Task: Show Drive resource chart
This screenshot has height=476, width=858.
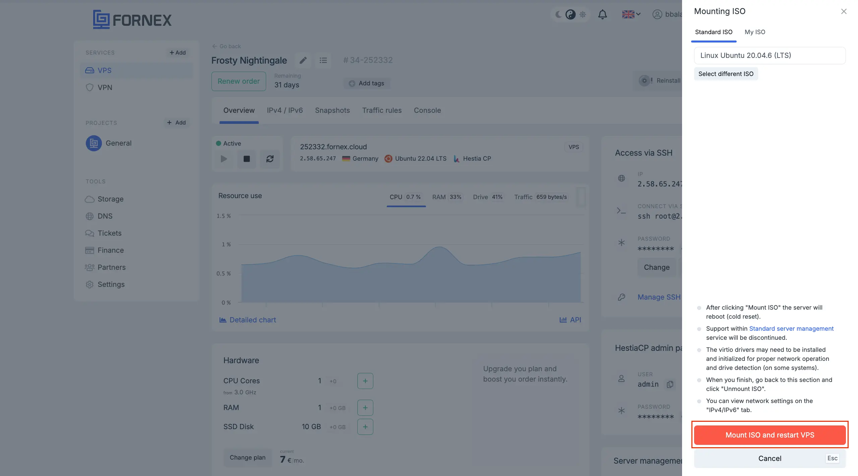Action: point(488,197)
